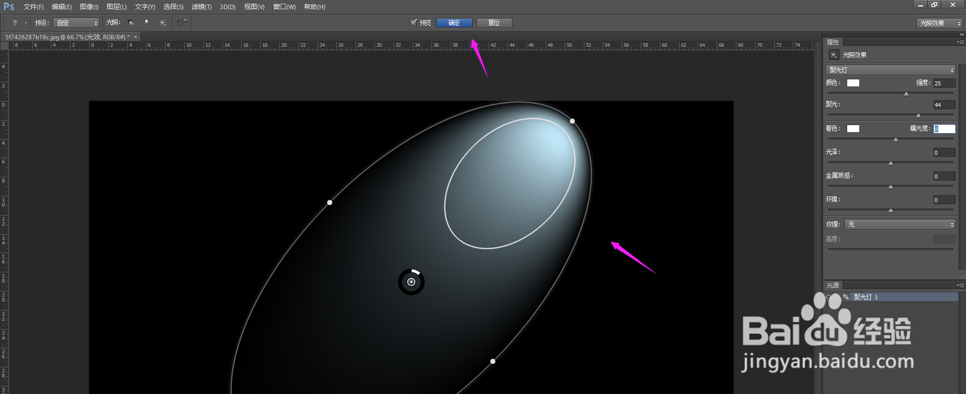
Task: Open the 编辑(E) menu
Action: [61, 7]
